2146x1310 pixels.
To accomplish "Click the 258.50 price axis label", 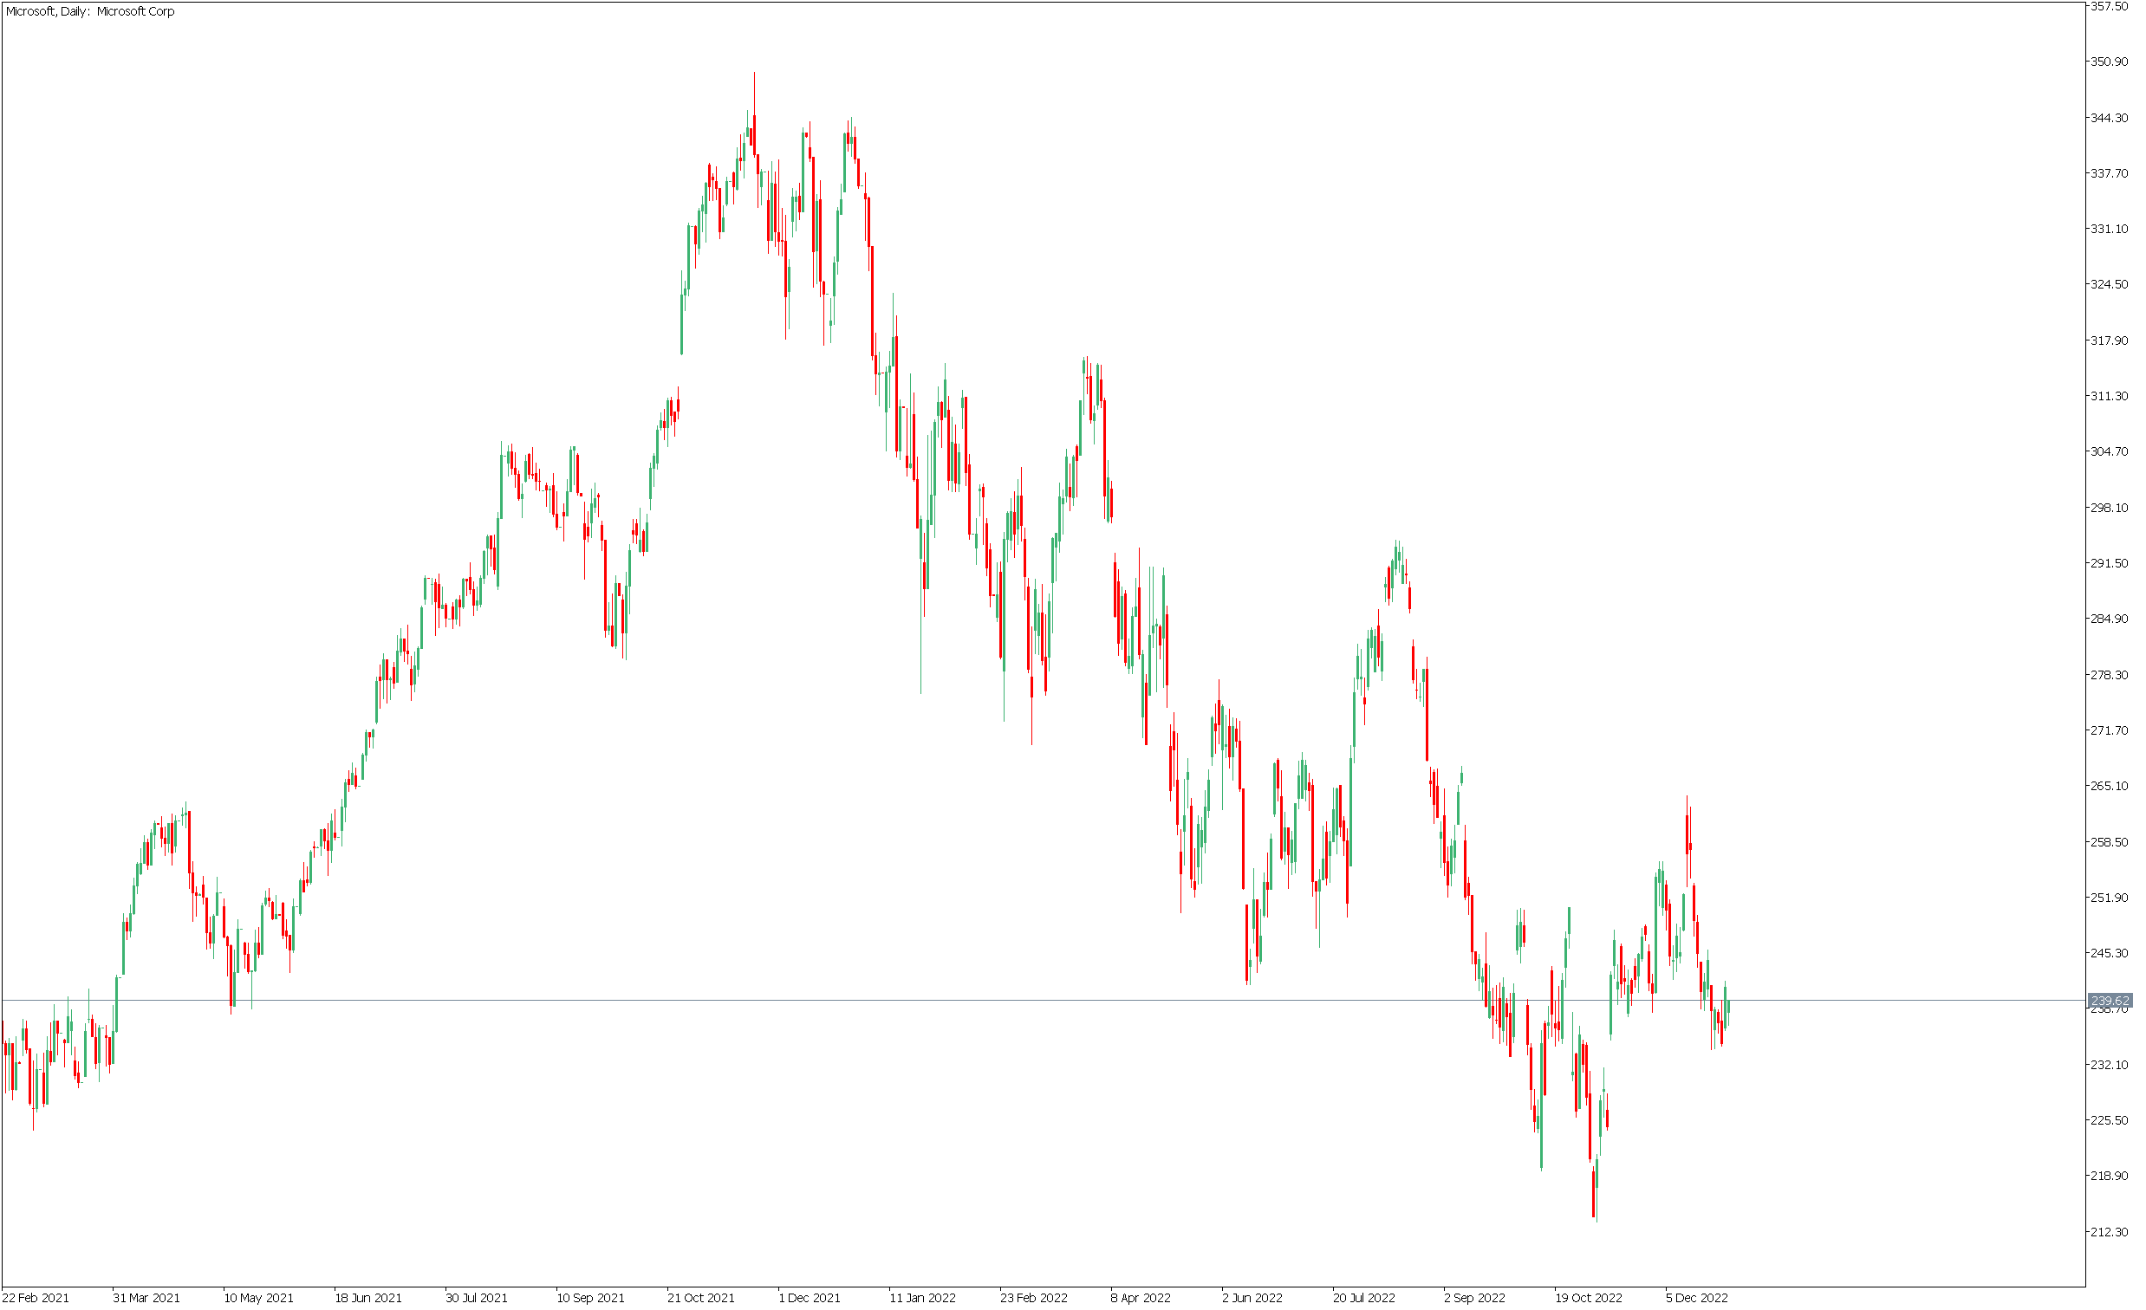I will (x=2110, y=841).
